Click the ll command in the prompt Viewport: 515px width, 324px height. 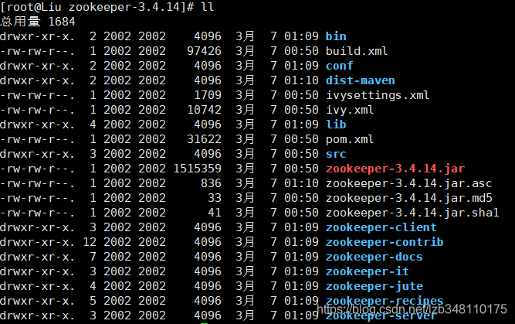(x=207, y=7)
